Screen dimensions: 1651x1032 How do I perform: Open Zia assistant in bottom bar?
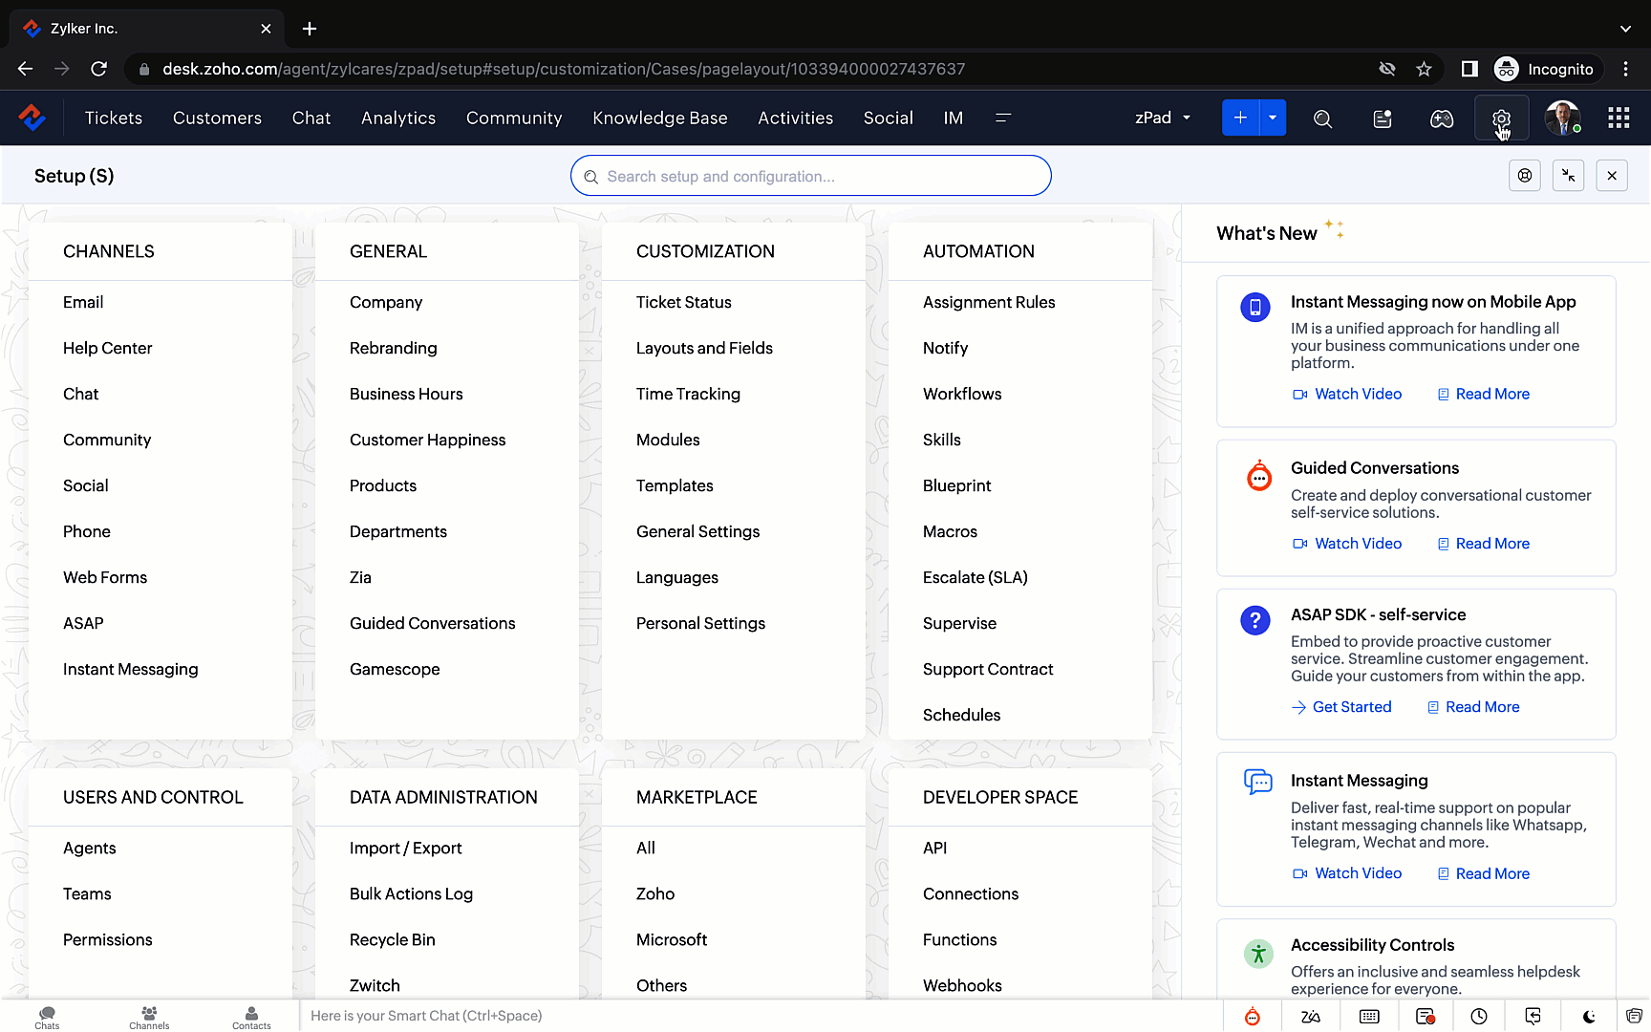point(1311,1016)
